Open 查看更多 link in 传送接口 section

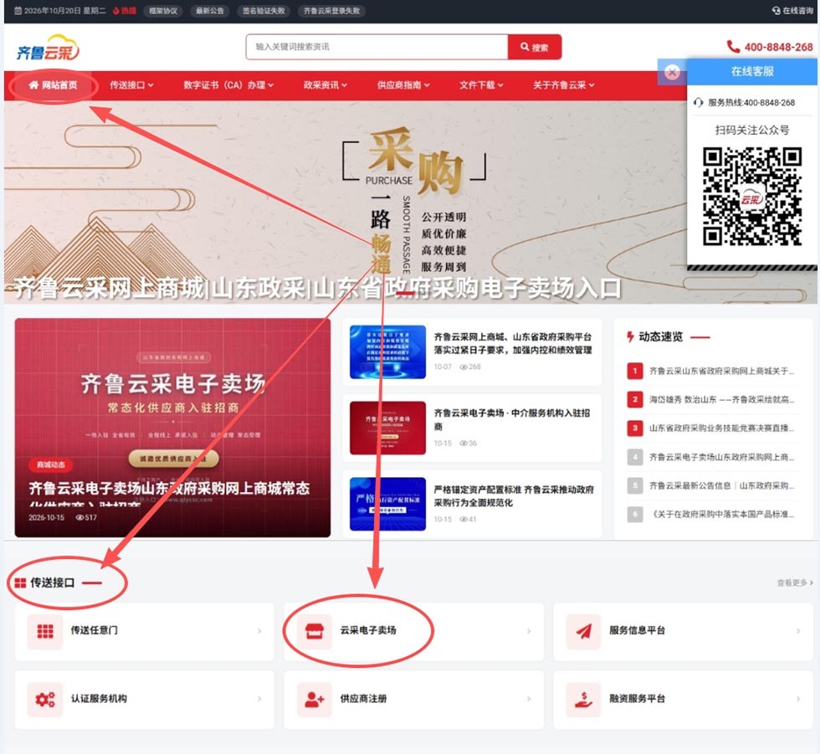pos(794,582)
